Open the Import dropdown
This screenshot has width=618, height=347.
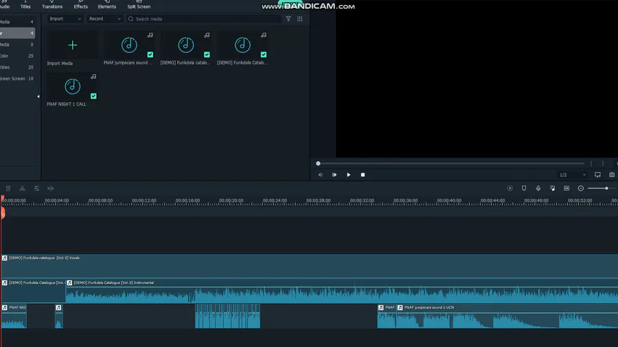(65, 19)
